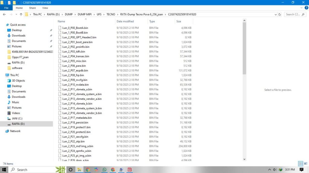Open 3D Objects under This PC
309x173 pixels.
point(18,81)
